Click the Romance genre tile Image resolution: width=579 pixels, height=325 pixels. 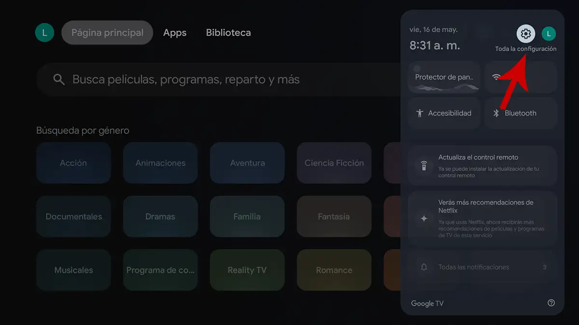point(334,270)
